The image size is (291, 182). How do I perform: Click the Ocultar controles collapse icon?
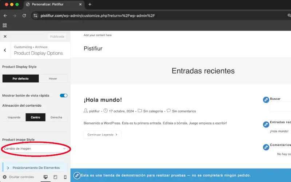point(5,177)
